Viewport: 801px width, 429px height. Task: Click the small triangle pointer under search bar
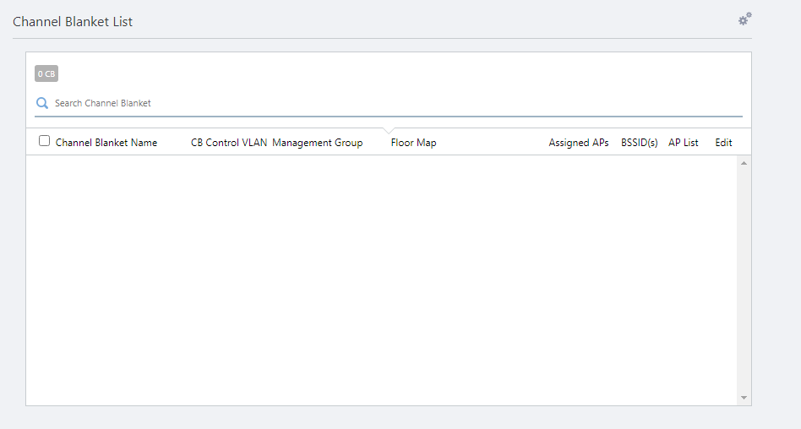(389, 130)
